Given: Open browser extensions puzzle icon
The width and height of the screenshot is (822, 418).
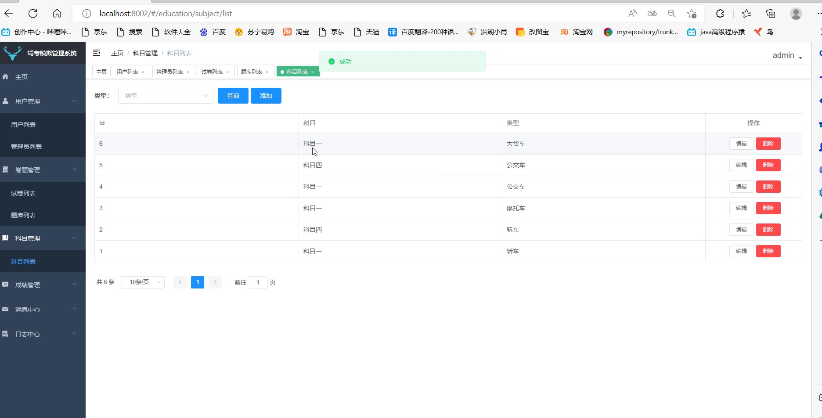Looking at the screenshot, I should pos(720,14).
